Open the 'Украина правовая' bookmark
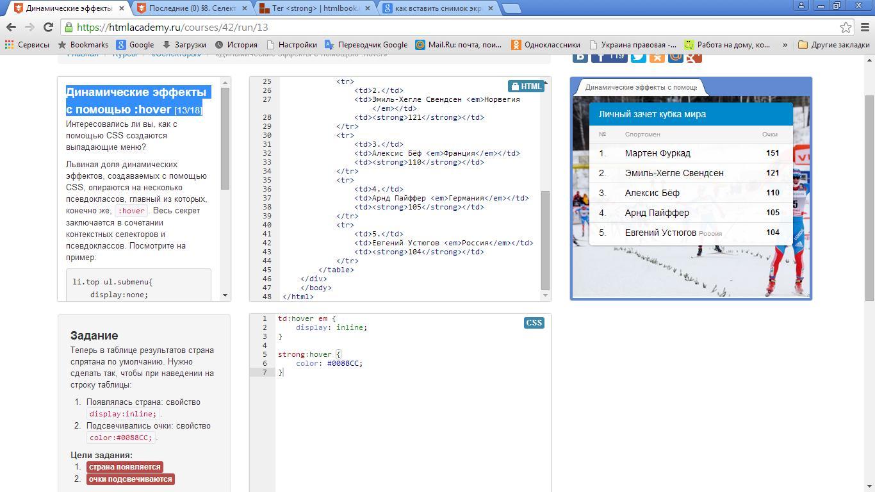875x492 pixels. click(x=633, y=45)
